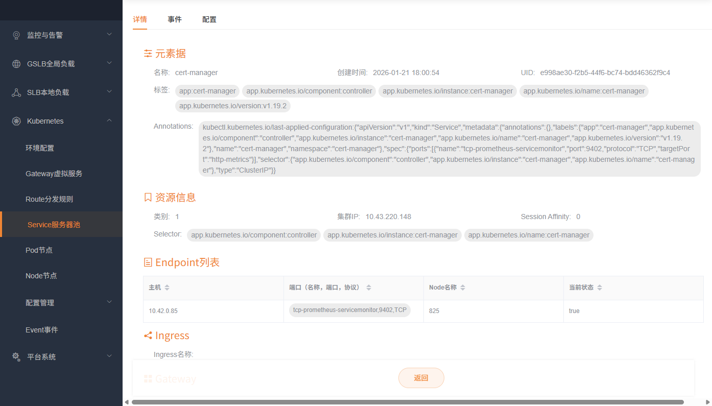Viewport: 712px width, 406px height.
Task: Expand the GSLB全局负载 menu chevron
Action: click(x=109, y=63)
